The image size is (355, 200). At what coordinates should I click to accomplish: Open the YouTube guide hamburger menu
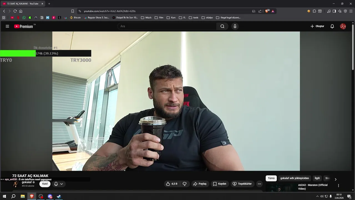point(7,26)
